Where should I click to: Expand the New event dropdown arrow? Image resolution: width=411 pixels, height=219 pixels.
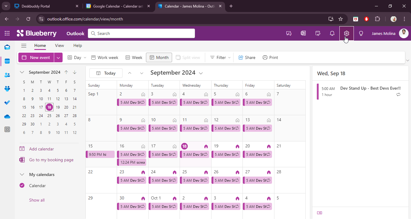58,57
